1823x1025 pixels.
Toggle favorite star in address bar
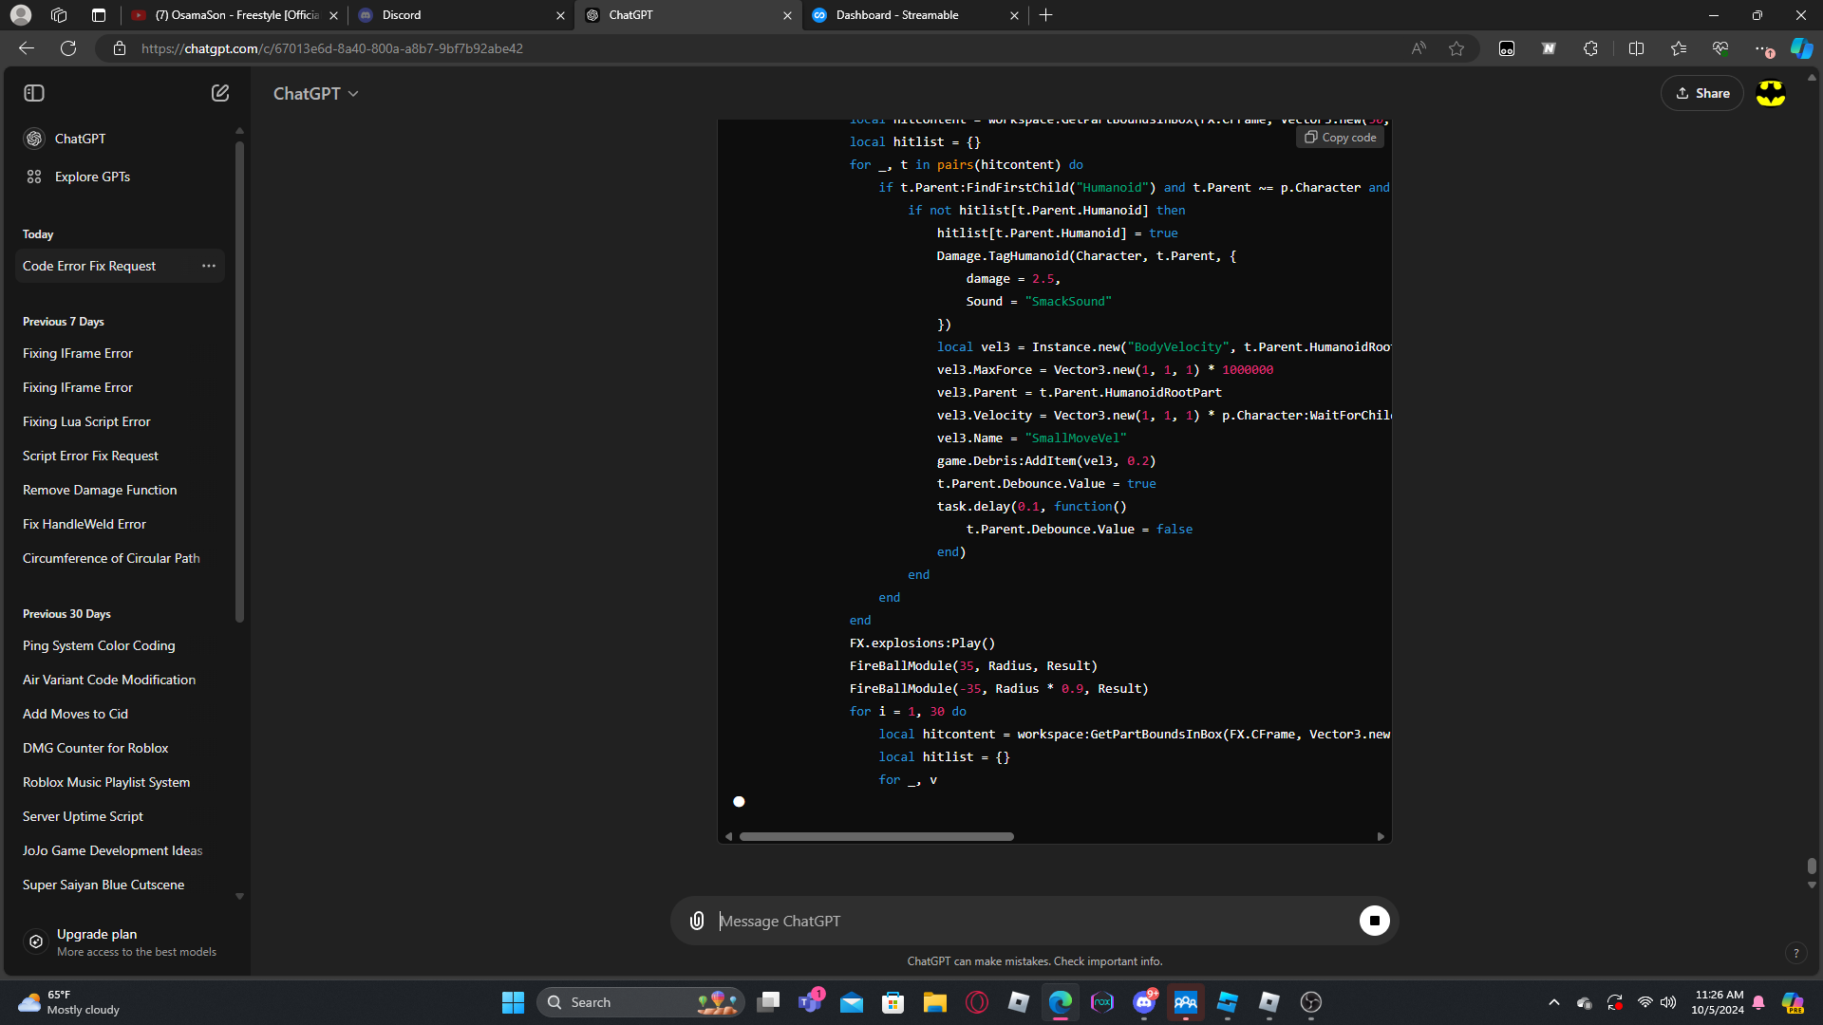coord(1457,48)
